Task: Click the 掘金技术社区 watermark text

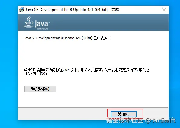Action: point(125,120)
